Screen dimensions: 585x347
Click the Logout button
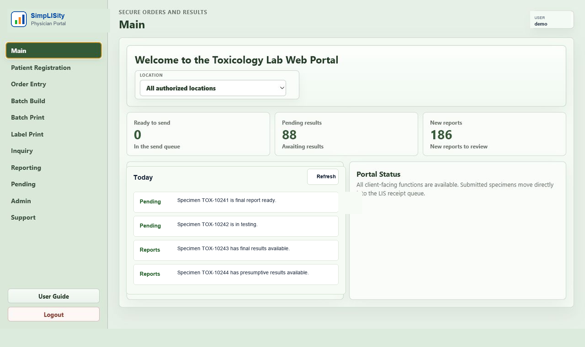[54, 314]
